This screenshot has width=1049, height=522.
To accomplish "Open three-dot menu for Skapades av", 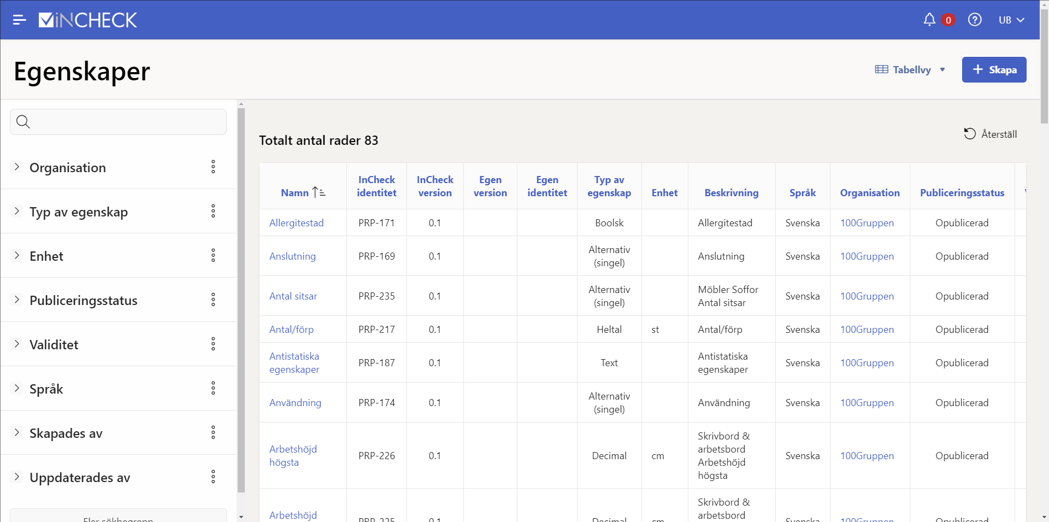I will (x=213, y=433).
